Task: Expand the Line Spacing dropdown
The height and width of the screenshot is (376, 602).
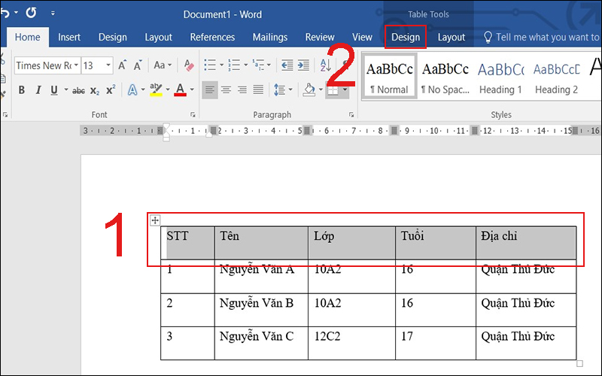Action: pos(292,90)
